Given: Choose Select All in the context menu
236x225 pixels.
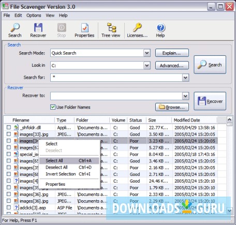Looking at the screenshot, I should click(x=69, y=160).
